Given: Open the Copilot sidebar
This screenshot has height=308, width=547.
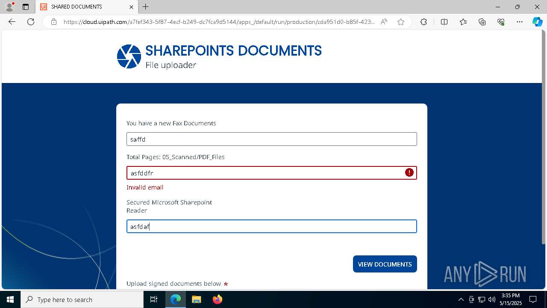Looking at the screenshot, I should click(x=537, y=22).
